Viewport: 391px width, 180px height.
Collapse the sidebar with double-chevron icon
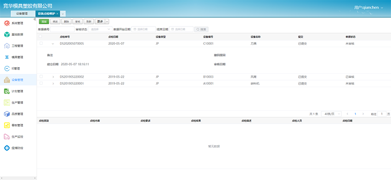(x=34, y=19)
